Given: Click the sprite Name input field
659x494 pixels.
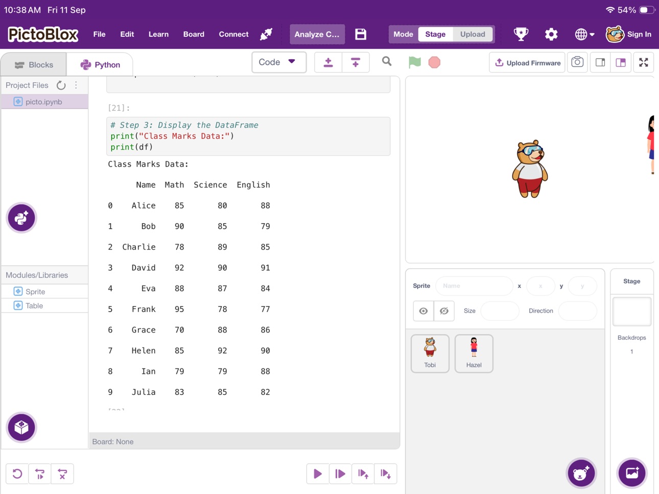Looking at the screenshot, I should pyautogui.click(x=474, y=286).
